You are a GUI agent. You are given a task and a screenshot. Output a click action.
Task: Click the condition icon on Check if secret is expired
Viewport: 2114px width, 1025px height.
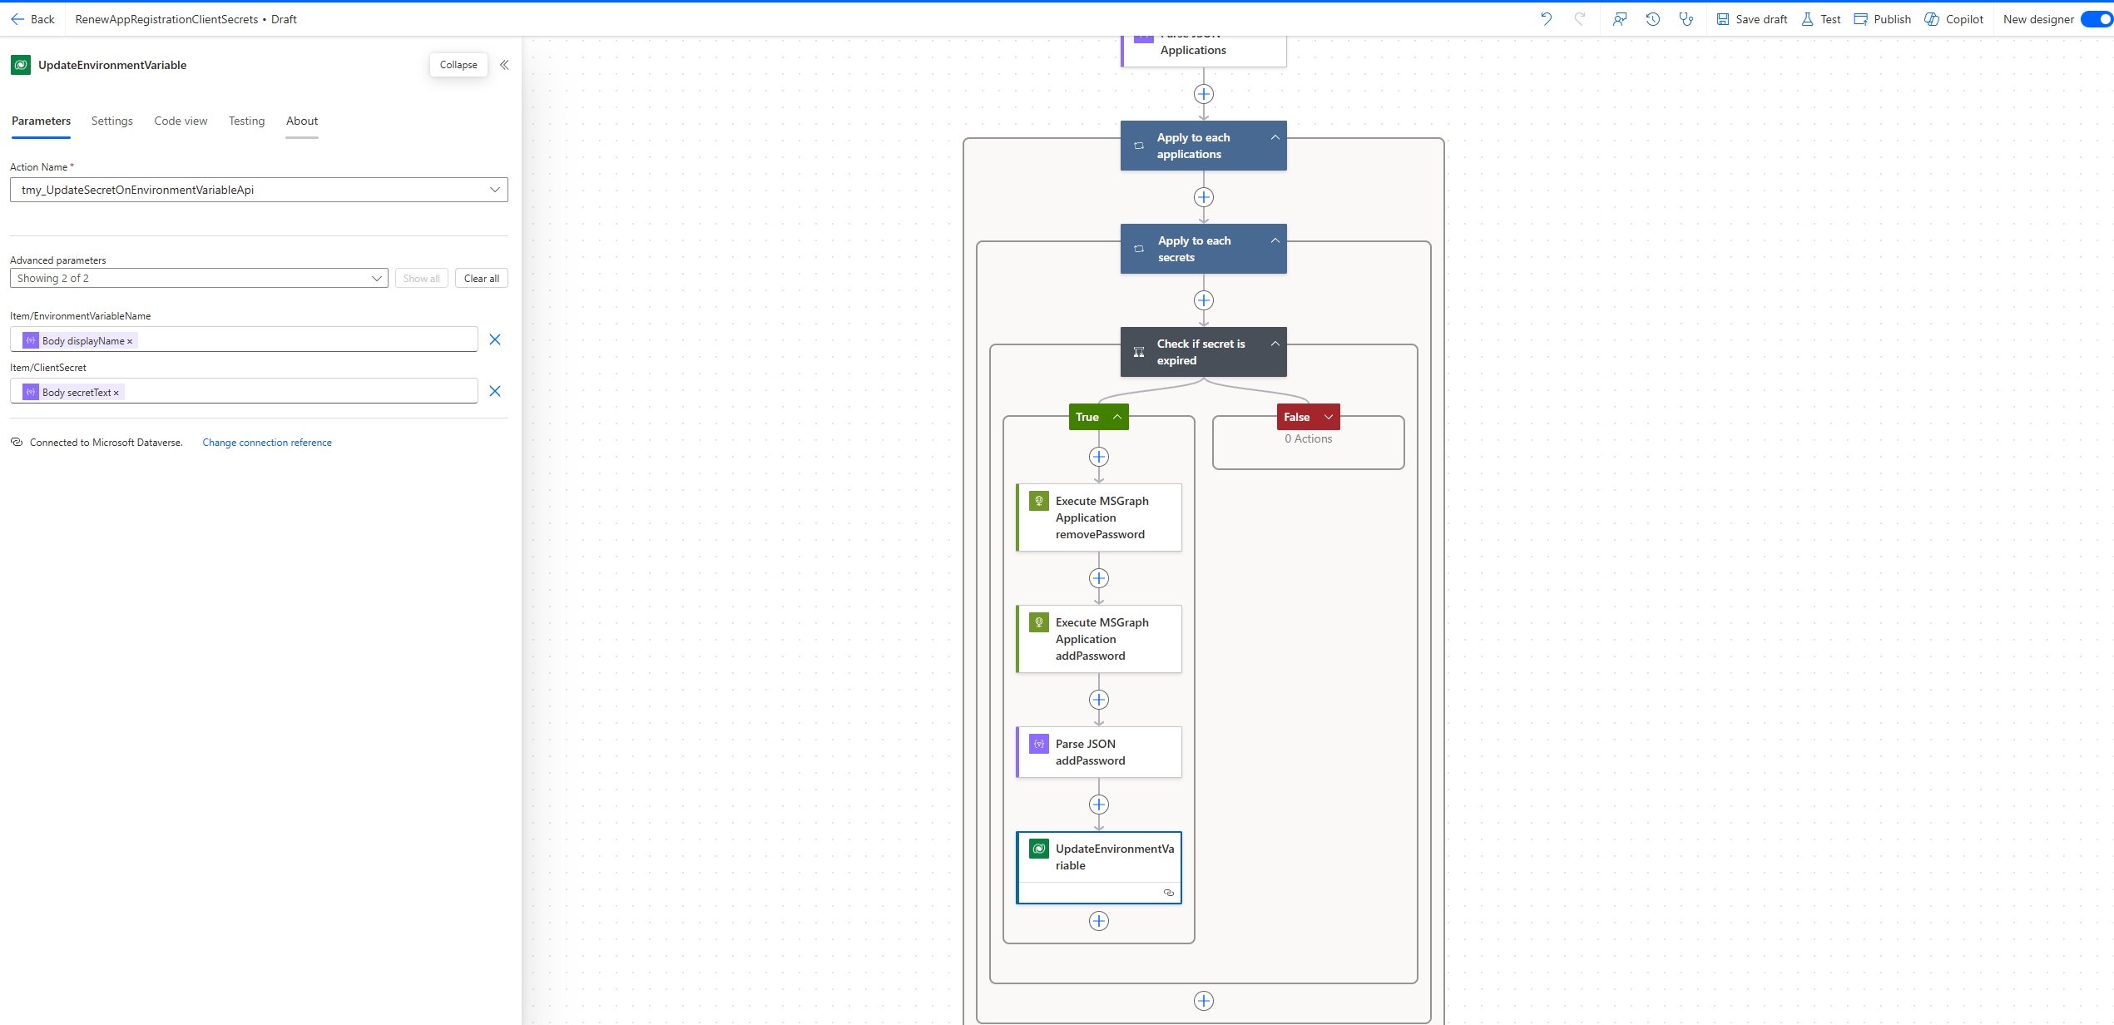point(1139,352)
